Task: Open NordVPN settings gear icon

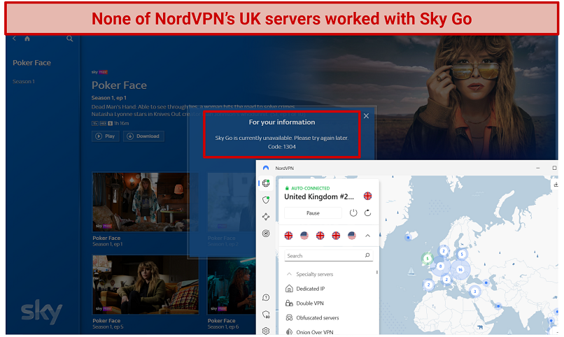Action: (266, 331)
